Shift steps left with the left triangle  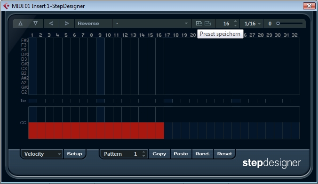click(x=51, y=24)
